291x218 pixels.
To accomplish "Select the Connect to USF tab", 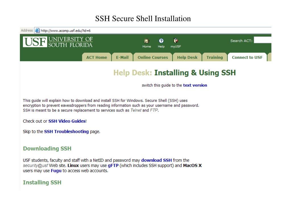I will tap(247, 57).
